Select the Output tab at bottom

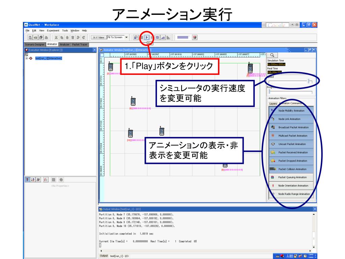click(x=104, y=256)
